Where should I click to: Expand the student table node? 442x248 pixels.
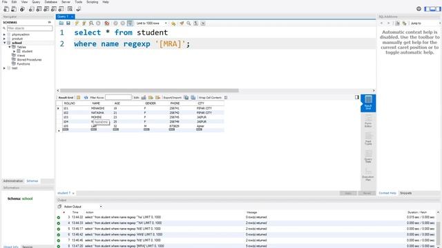tap(15, 52)
